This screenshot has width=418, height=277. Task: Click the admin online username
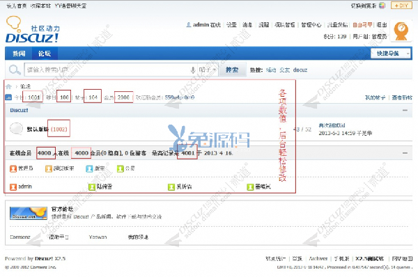point(25,187)
